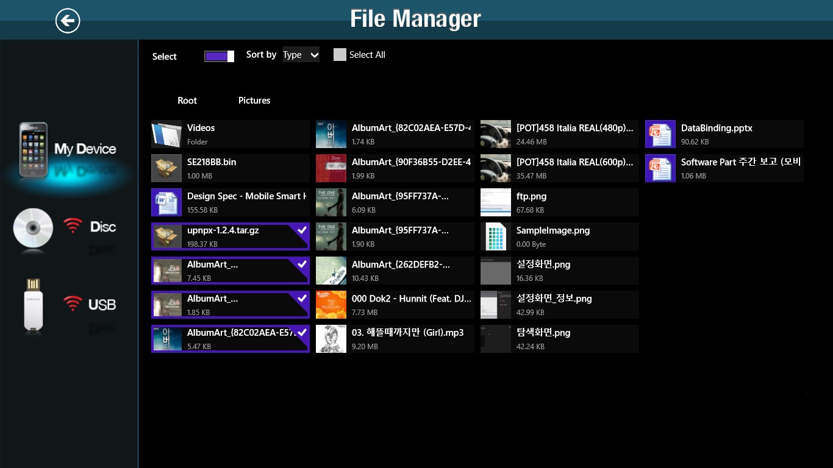Viewport: 833px width, 468px height.
Task: Click the SampleImage.png file icon
Action: [x=496, y=236]
